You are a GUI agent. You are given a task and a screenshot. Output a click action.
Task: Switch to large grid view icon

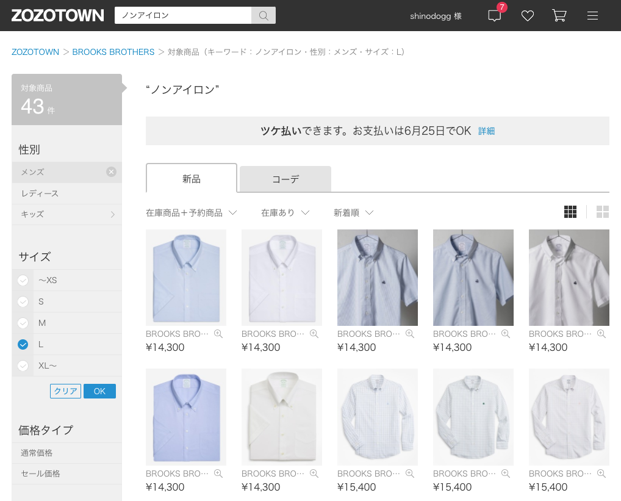tap(603, 212)
